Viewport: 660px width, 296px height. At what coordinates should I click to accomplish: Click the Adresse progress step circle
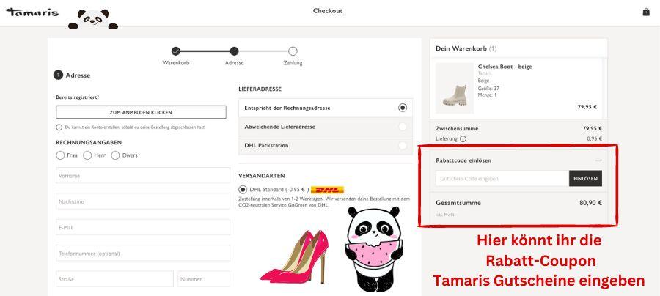pyautogui.click(x=234, y=51)
